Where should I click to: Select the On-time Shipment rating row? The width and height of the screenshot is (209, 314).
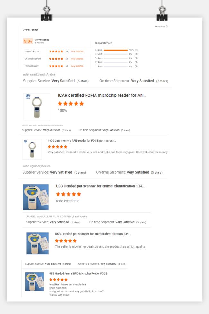[54, 59]
